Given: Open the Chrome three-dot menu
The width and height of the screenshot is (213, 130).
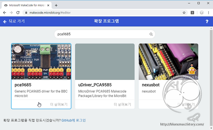Looking at the screenshot, I should click(208, 13).
